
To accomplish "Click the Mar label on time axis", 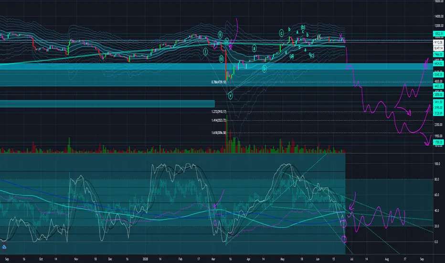I will (213, 259).
